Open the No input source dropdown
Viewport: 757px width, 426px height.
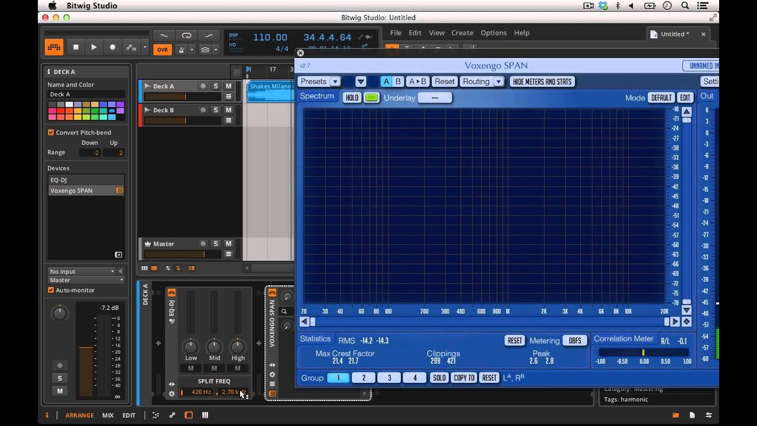pyautogui.click(x=82, y=272)
